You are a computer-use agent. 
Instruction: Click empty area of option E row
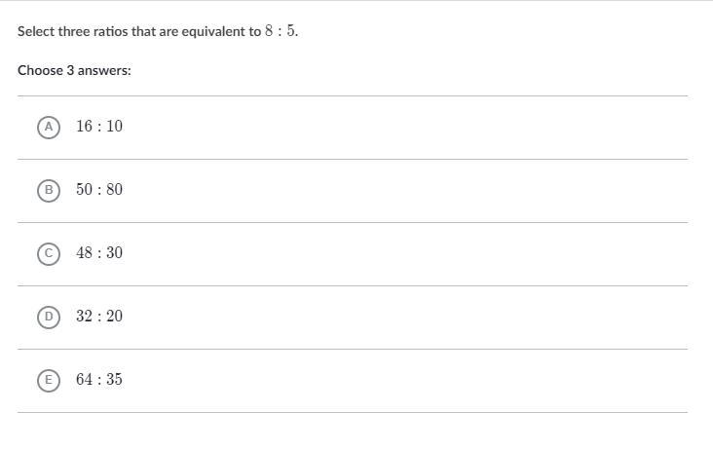(x=404, y=380)
